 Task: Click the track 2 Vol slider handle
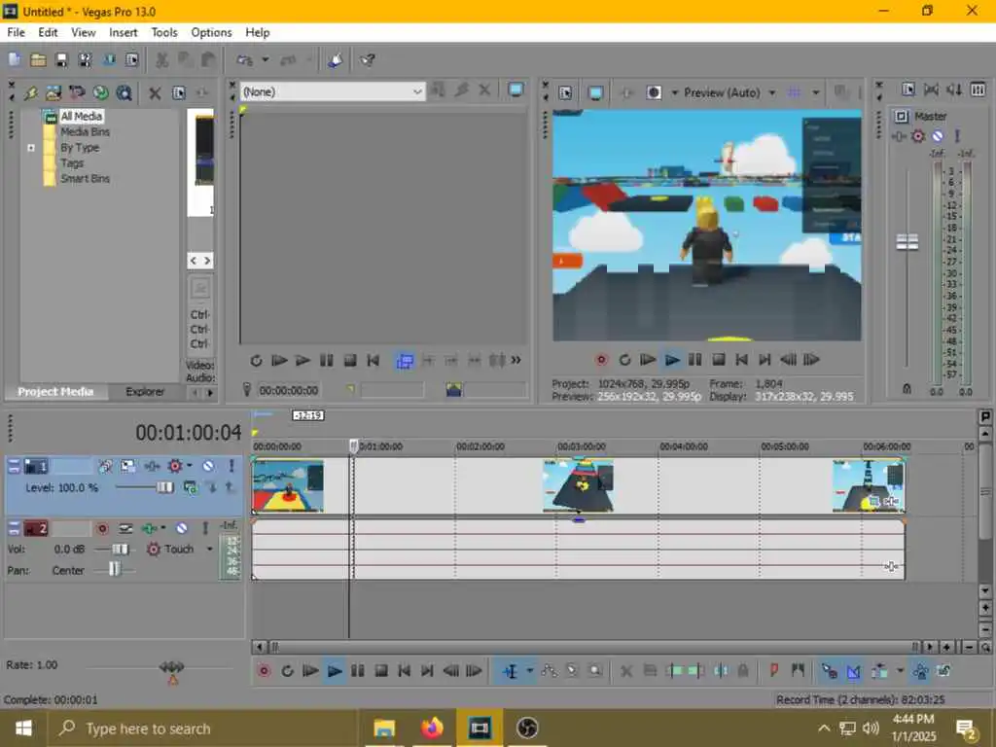pyautogui.click(x=120, y=549)
